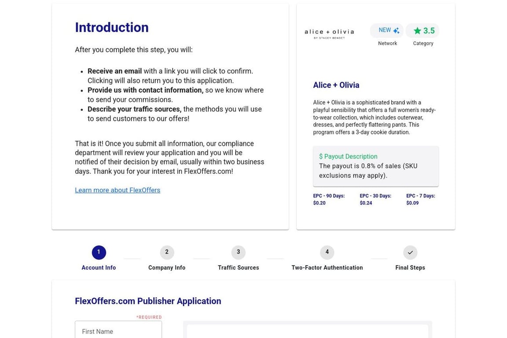Select step 2 Company Info circle
The height and width of the screenshot is (338, 507).
pos(167,252)
